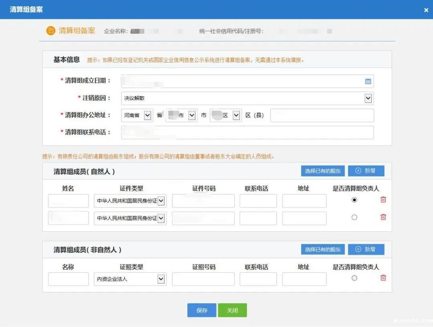Click the 清算组联系电话 input field
Viewport: 433px width, 327px height.
click(247, 132)
